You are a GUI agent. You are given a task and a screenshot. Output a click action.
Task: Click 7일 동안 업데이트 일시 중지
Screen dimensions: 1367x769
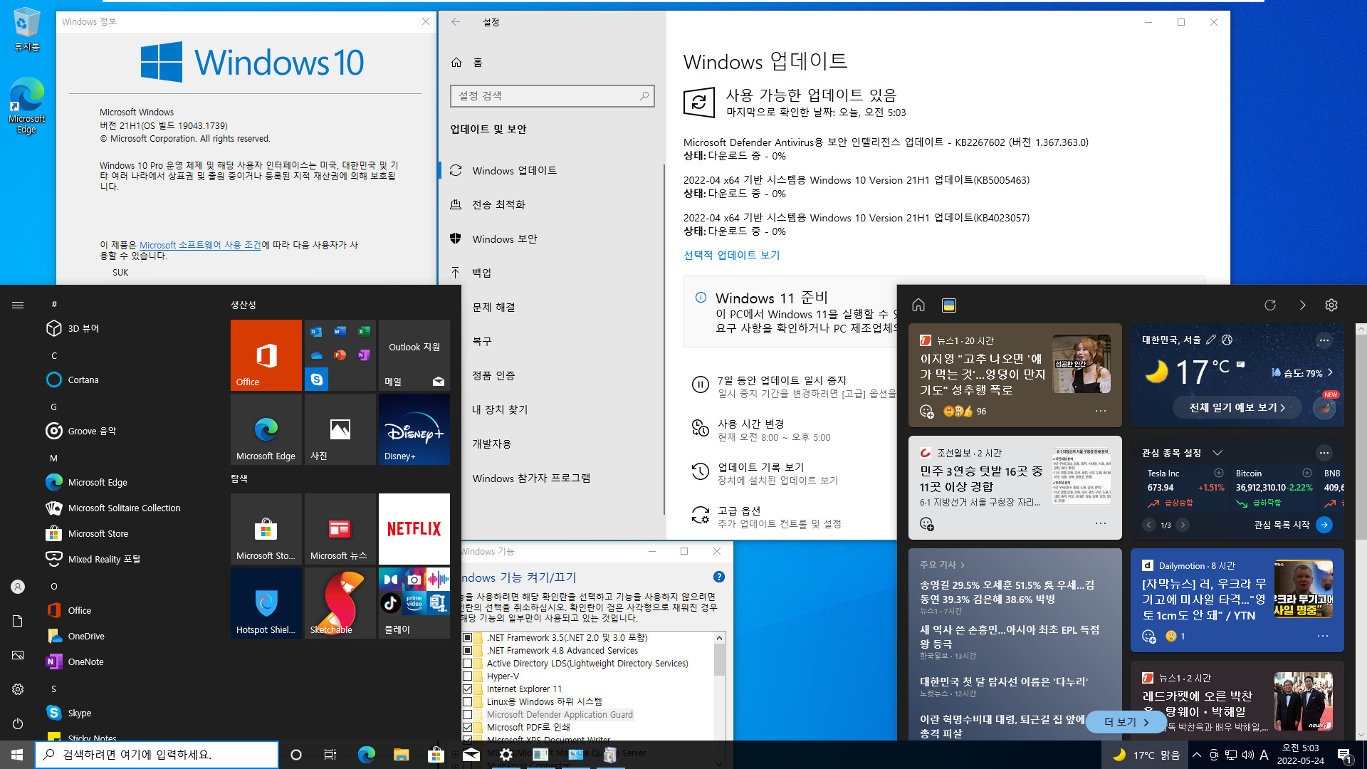pyautogui.click(x=781, y=381)
